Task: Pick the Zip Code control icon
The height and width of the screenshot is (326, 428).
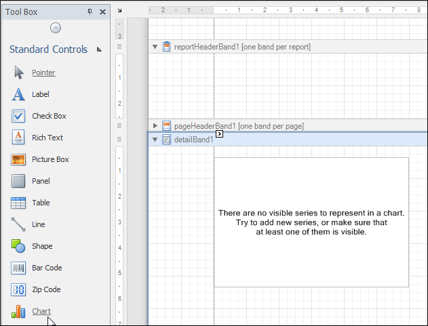Action: point(18,289)
